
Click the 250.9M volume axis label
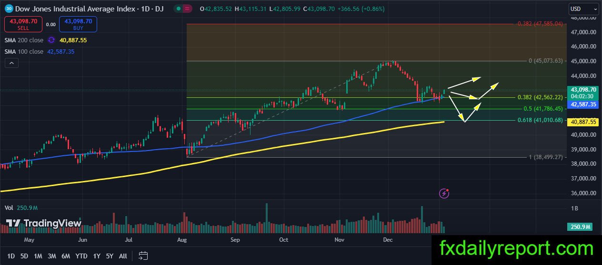(580, 227)
